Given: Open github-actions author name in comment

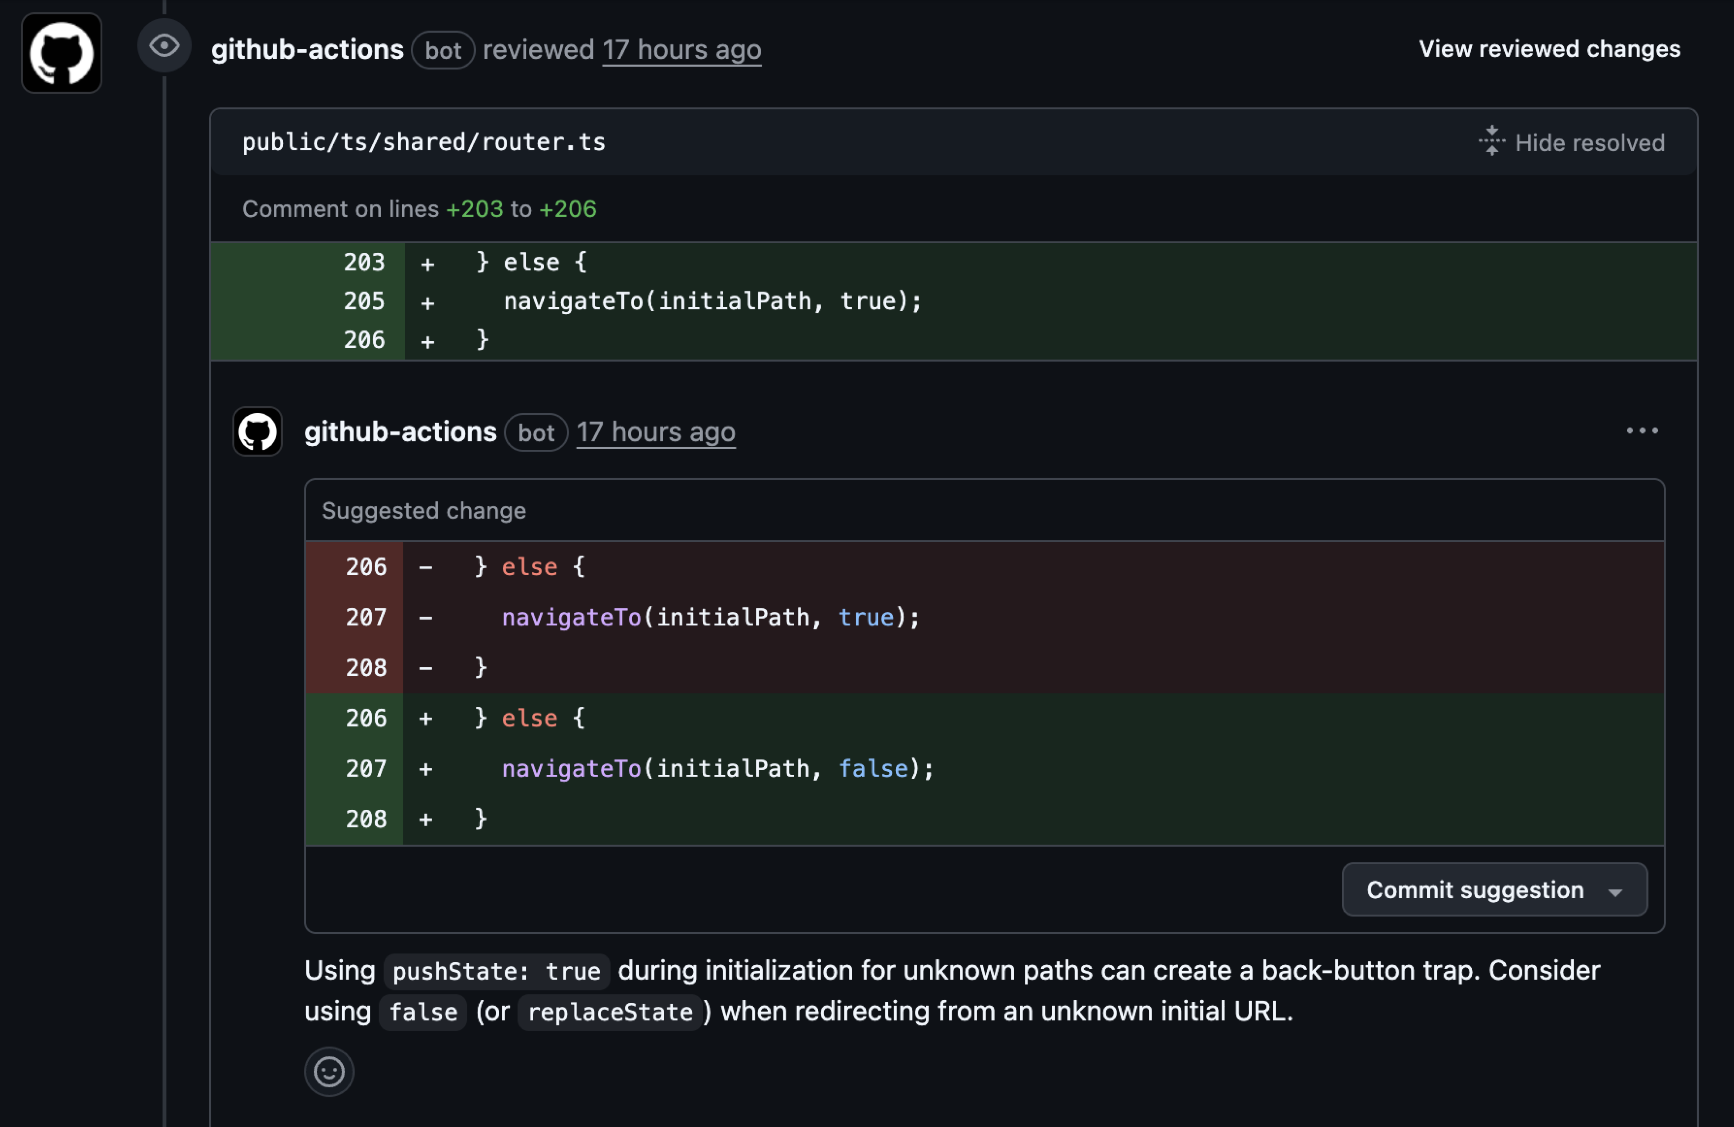Looking at the screenshot, I should click(400, 432).
